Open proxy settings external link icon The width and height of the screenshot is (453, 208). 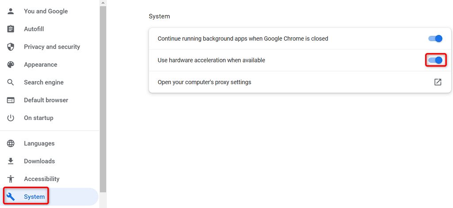pyautogui.click(x=438, y=82)
